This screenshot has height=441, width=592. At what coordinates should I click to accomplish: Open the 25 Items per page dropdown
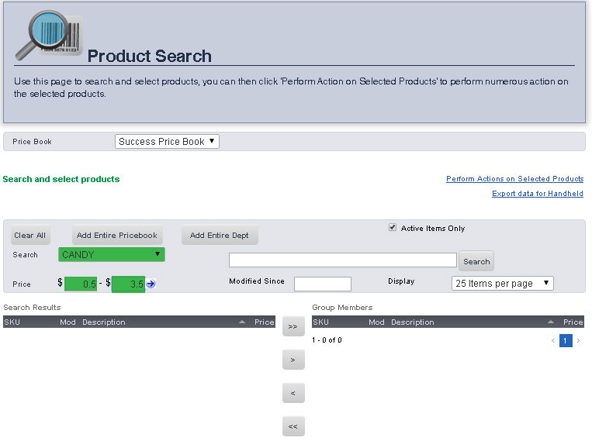pyautogui.click(x=502, y=284)
